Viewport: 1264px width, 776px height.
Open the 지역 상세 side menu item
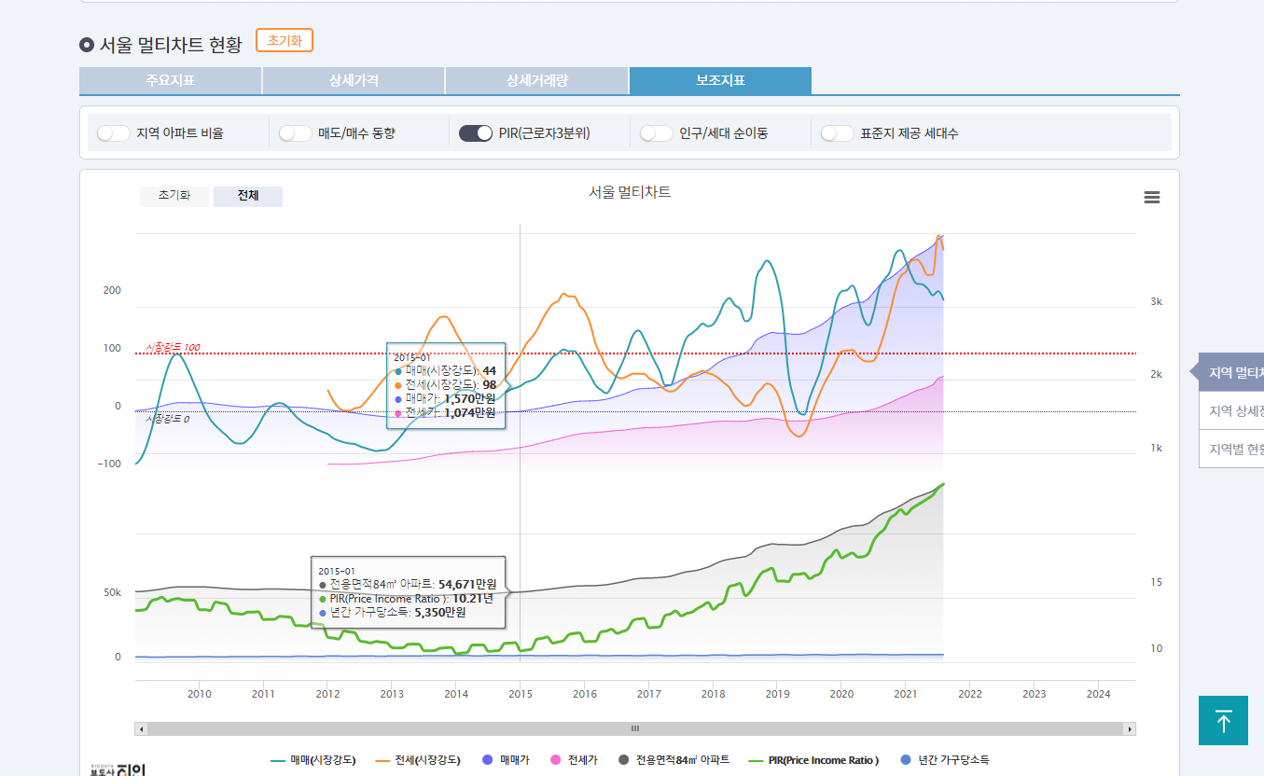[1231, 410]
